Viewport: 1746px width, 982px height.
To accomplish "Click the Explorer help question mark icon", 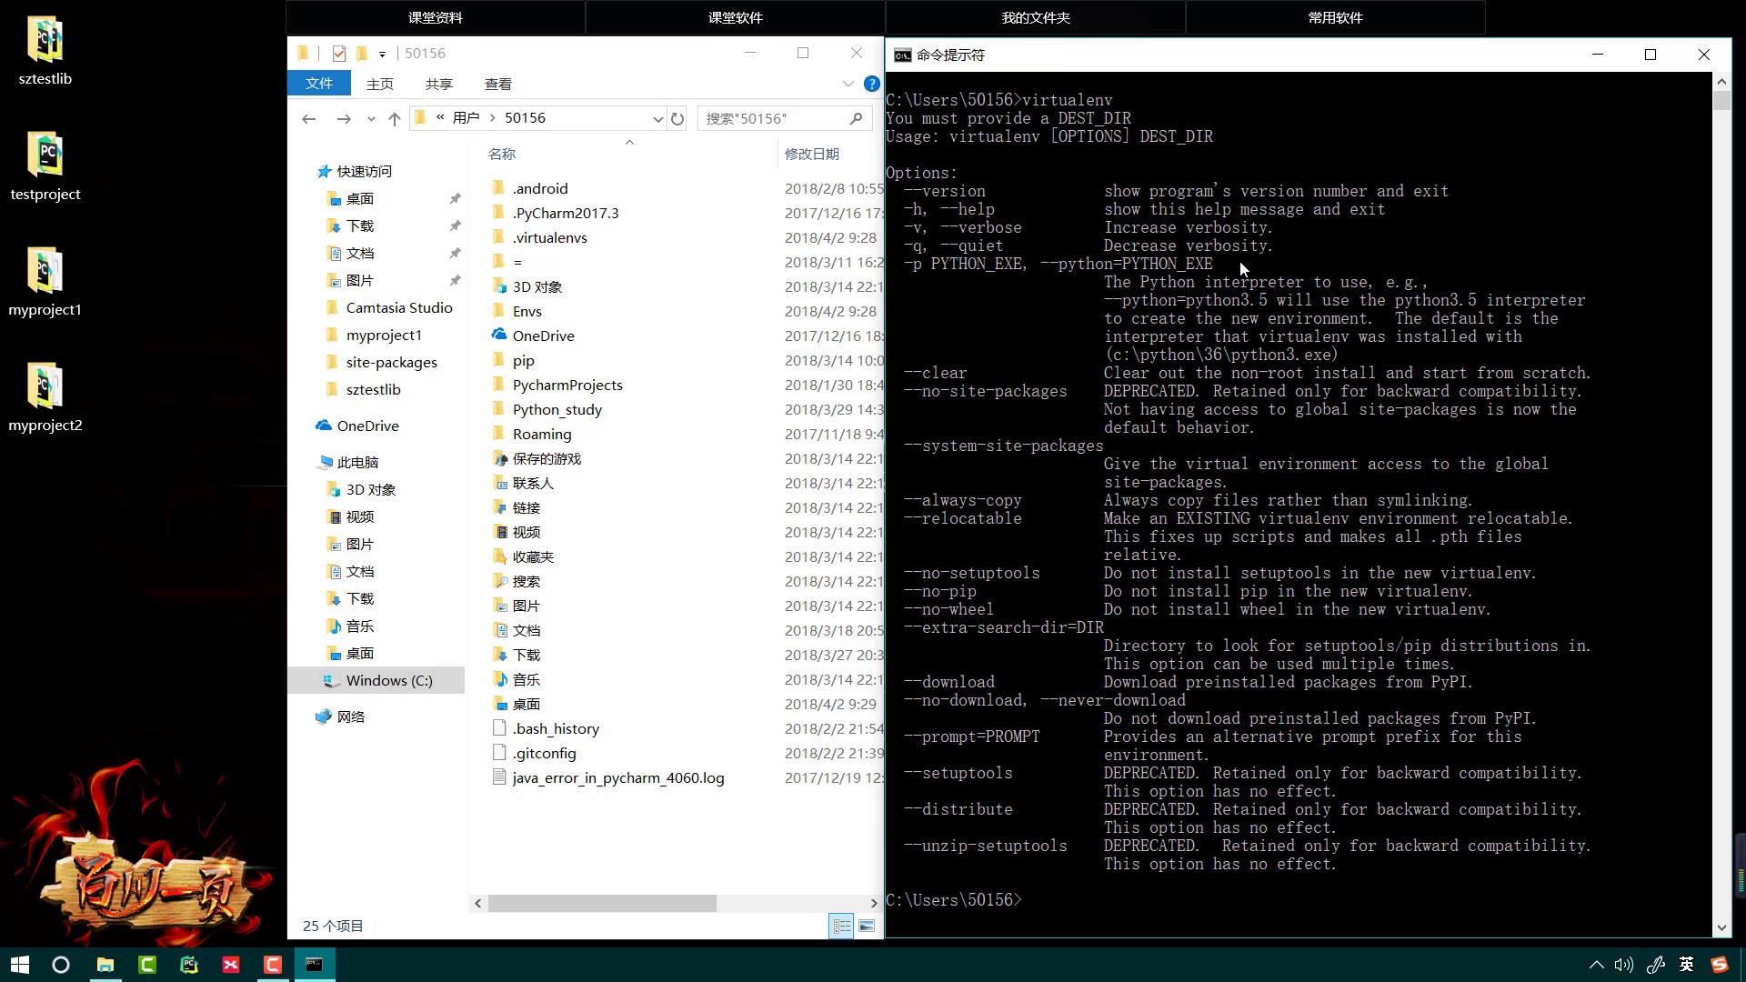I will (x=871, y=84).
